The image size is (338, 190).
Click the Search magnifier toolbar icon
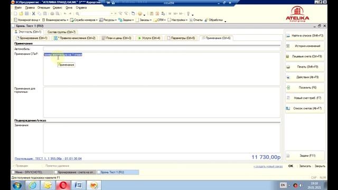78,14
